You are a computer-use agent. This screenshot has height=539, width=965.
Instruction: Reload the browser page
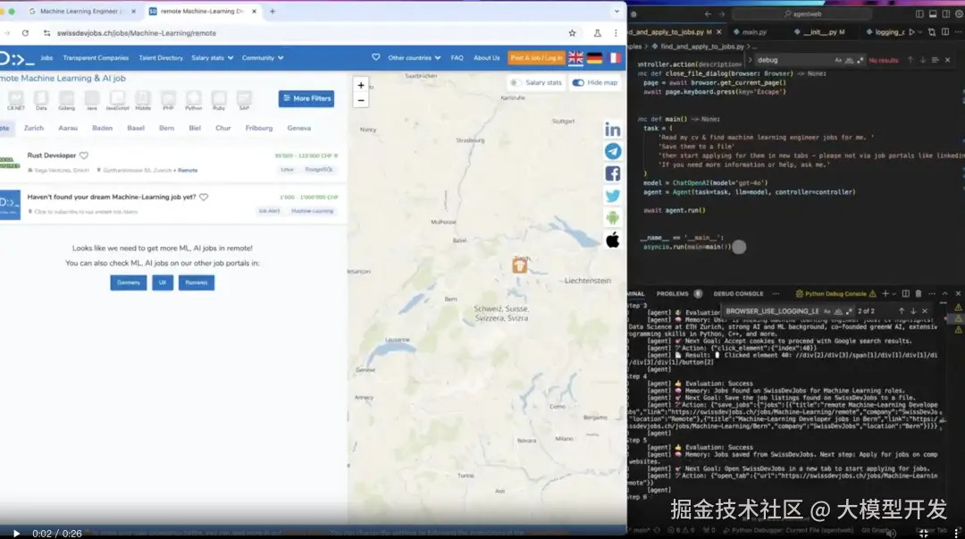coord(25,33)
